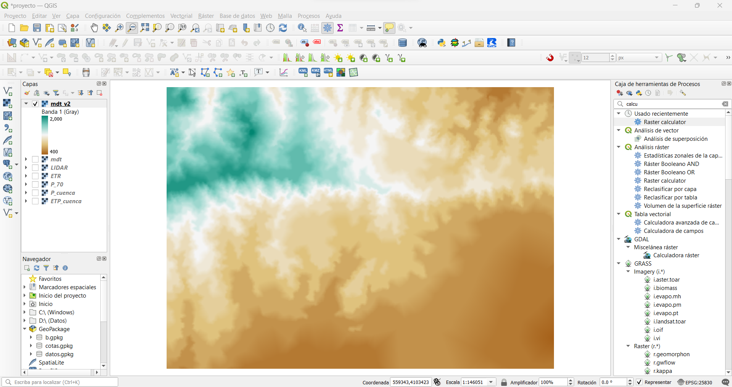Click the EPSG:25830 projection button
The width and height of the screenshot is (732, 387).
pos(699,382)
